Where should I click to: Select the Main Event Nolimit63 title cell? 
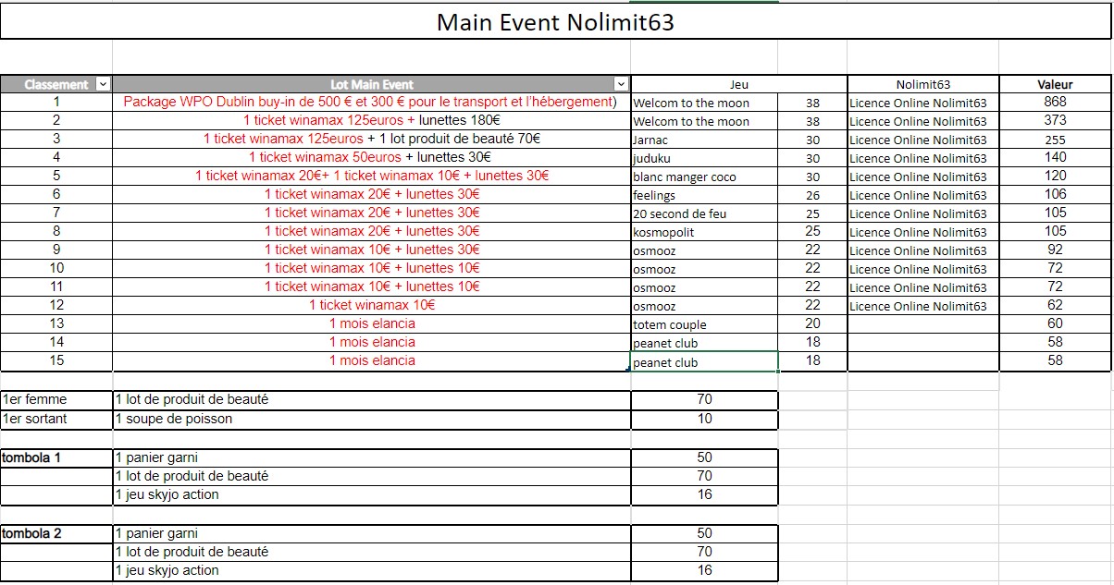click(555, 22)
